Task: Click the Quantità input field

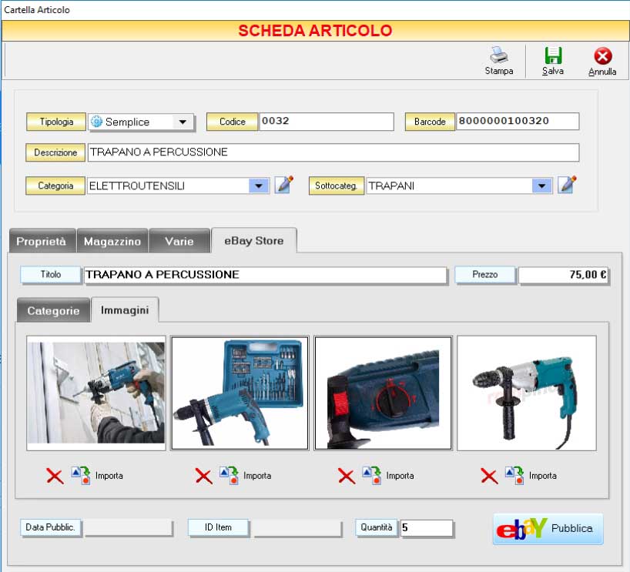Action: coord(426,528)
